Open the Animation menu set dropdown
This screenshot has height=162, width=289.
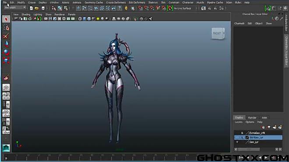(x=15, y=7)
